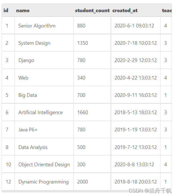Click the 'System Design' course cell
This screenshot has height=196, width=176.
[34, 43]
